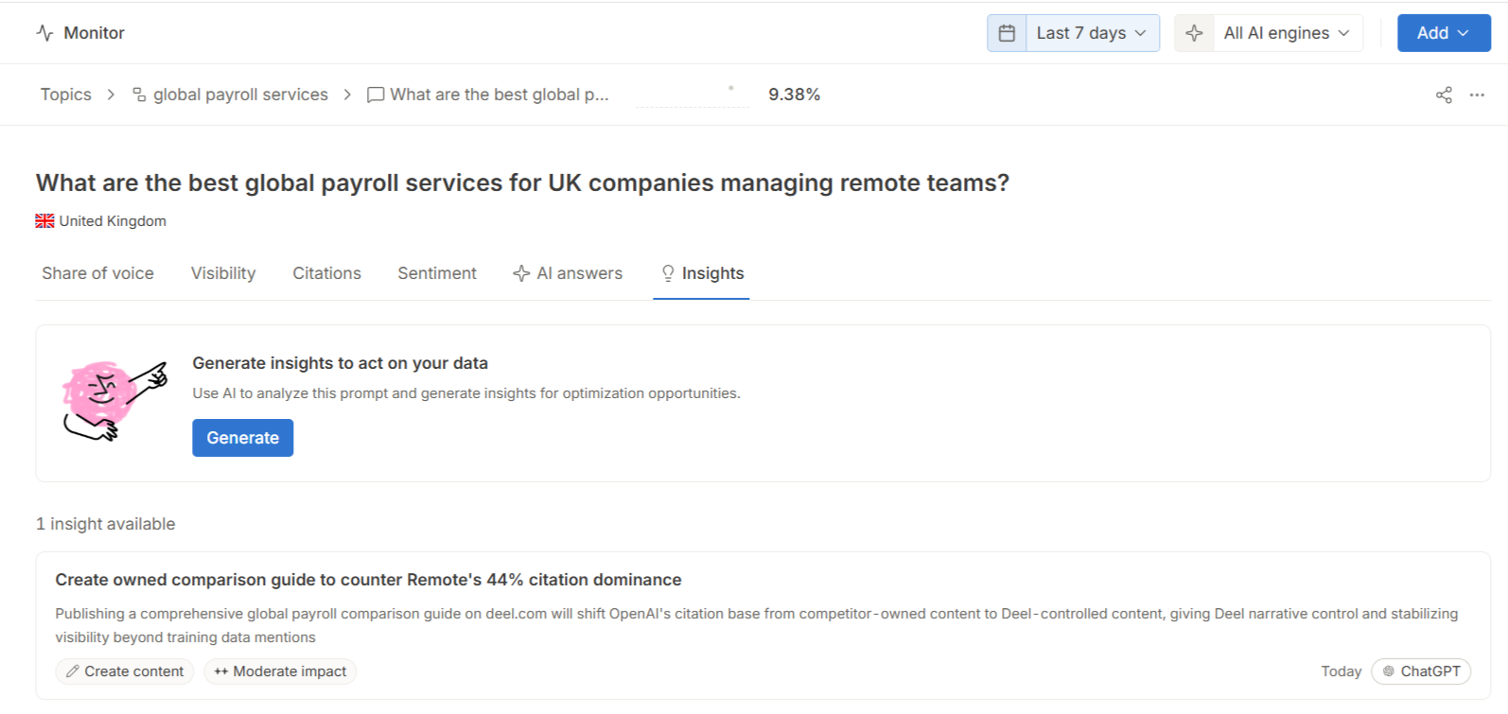Viewport: 1508px width, 714px height.
Task: Open the Add dropdown button
Action: click(1443, 33)
